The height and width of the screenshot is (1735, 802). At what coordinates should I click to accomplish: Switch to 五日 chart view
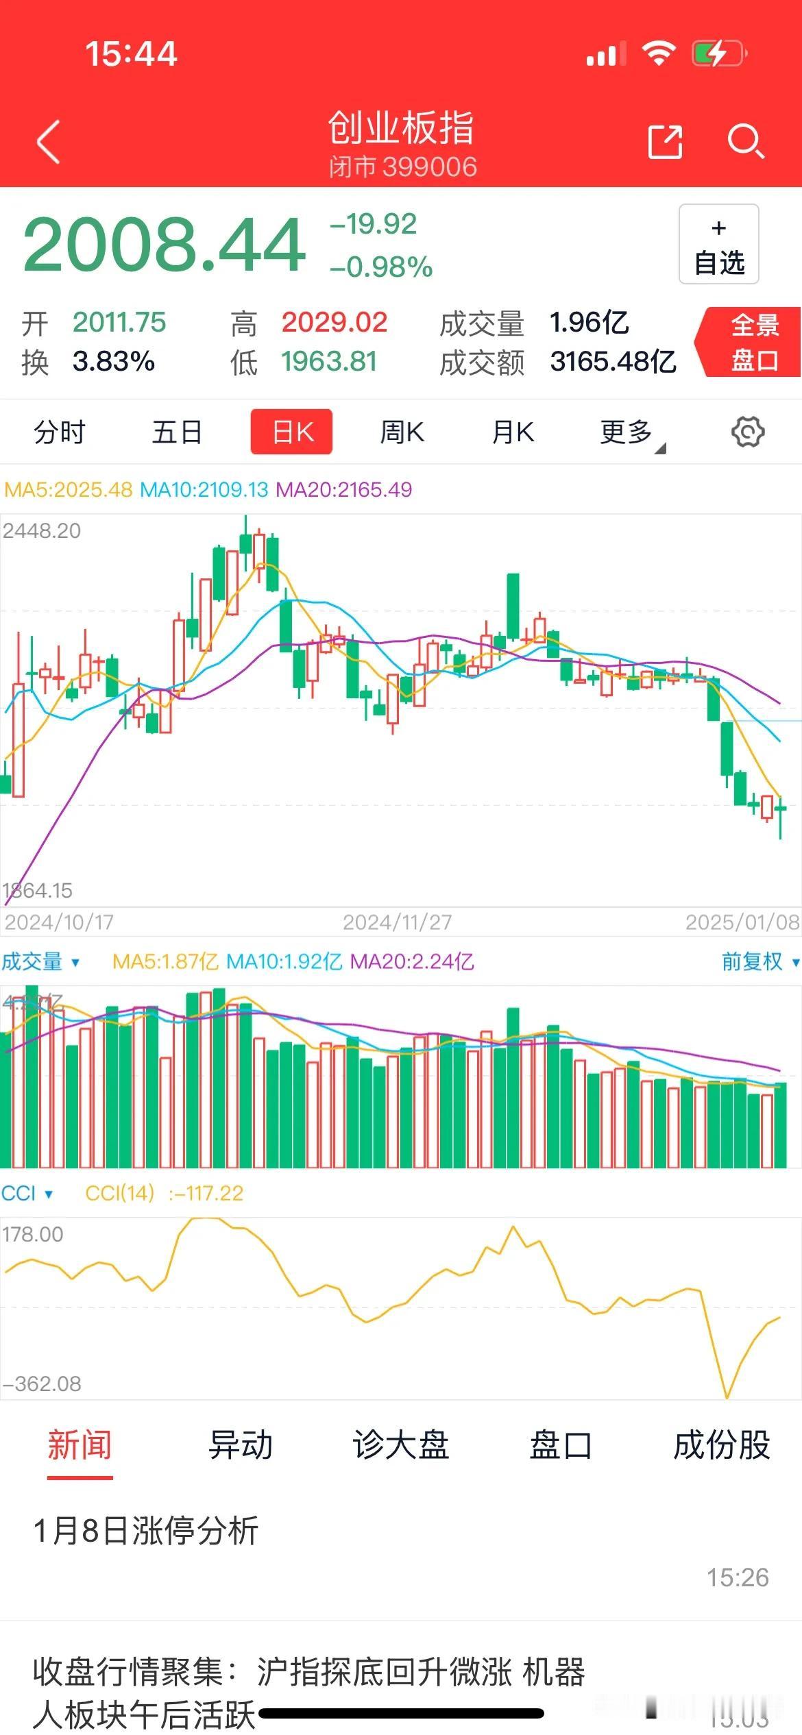pos(177,432)
